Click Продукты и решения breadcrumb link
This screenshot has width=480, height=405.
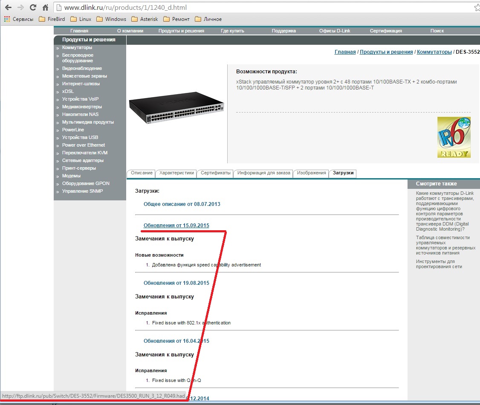click(x=386, y=52)
